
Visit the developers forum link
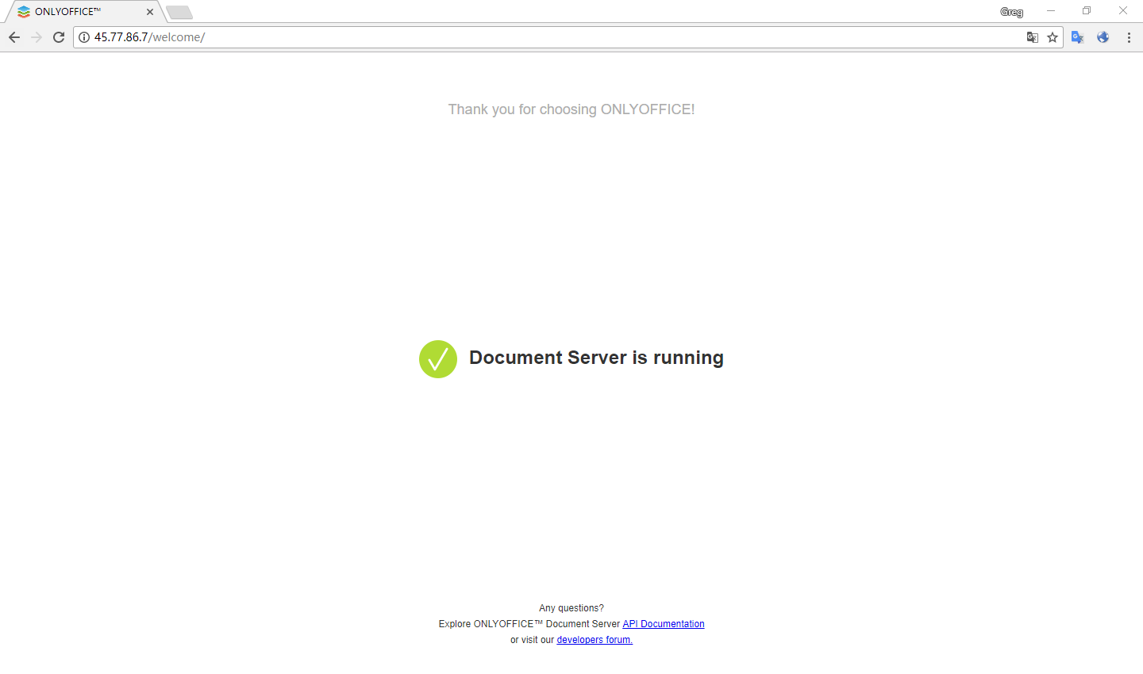(595, 640)
